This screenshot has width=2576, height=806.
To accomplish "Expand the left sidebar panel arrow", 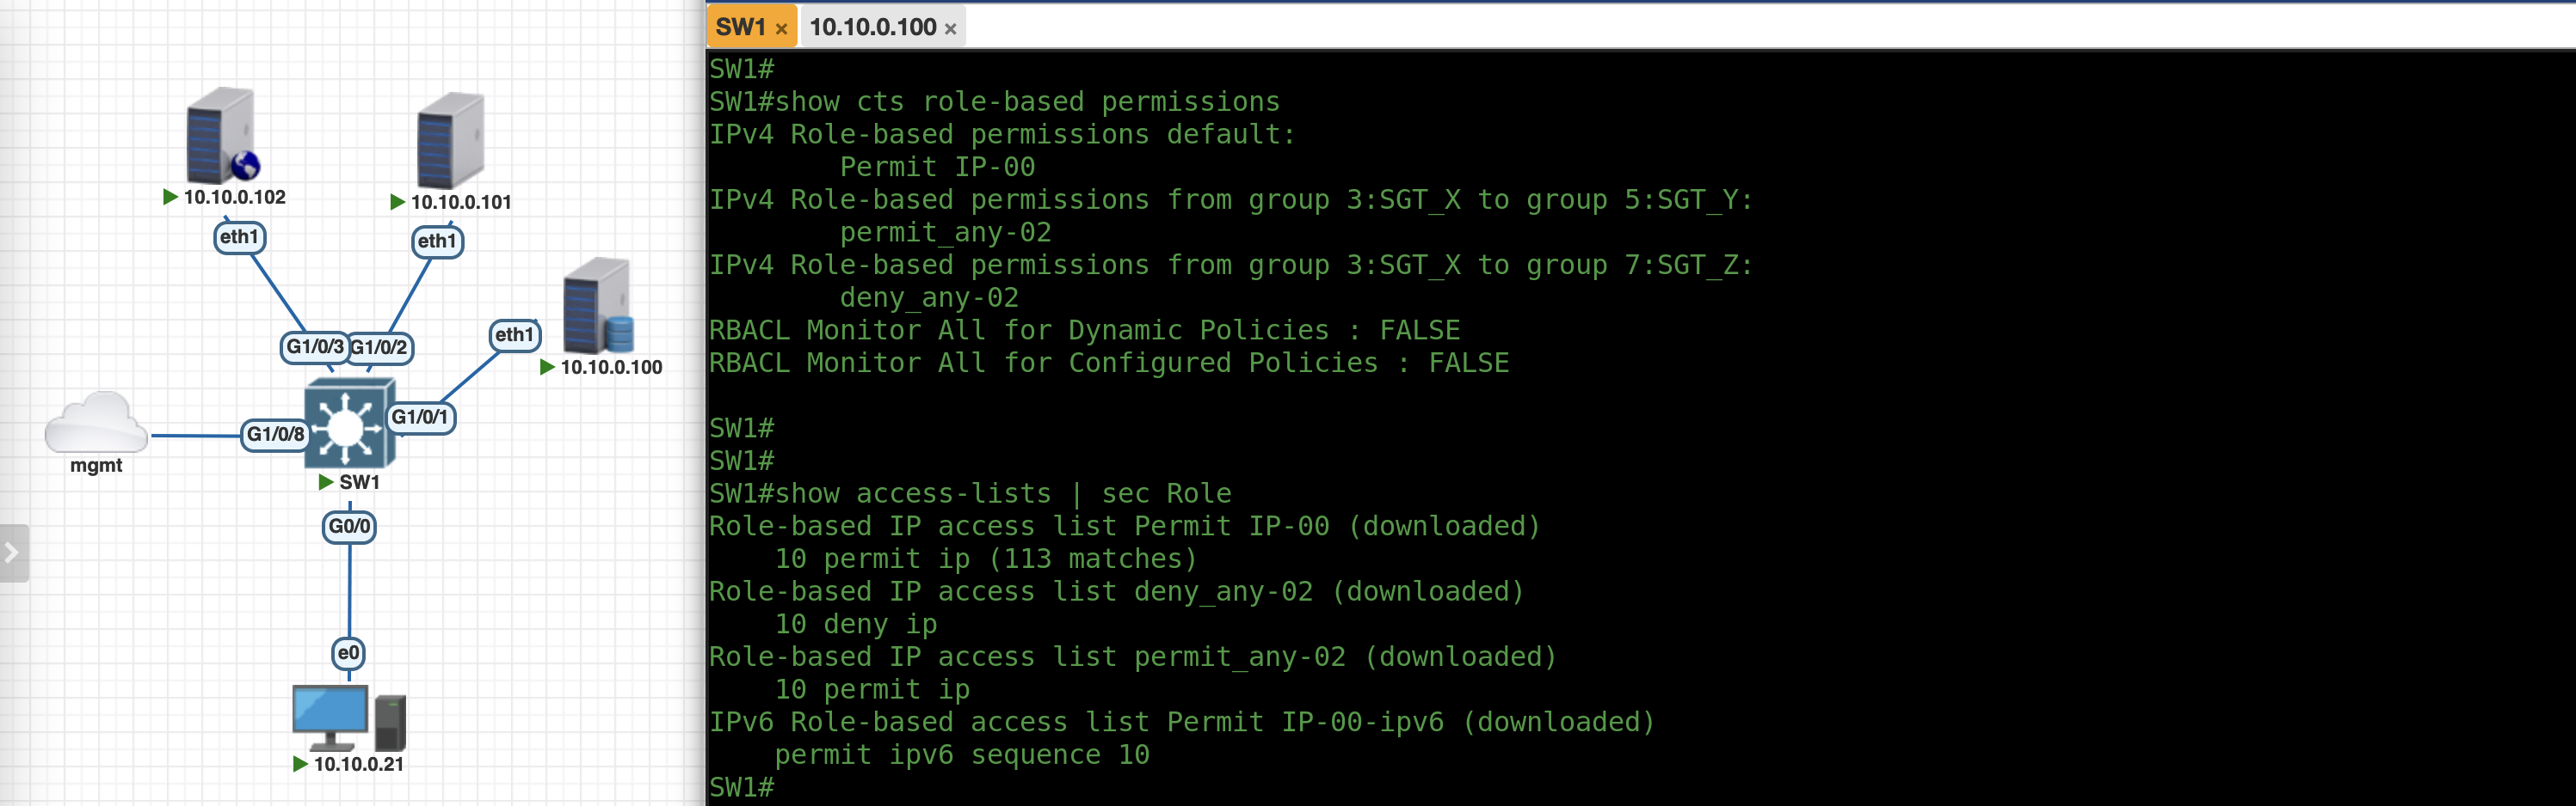I will (12, 553).
